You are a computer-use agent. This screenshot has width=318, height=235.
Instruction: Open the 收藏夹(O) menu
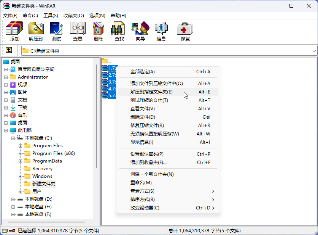74,16
